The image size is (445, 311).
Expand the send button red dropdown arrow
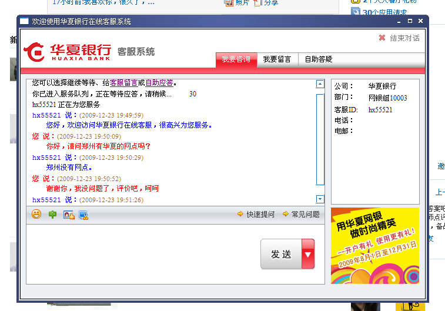[x=308, y=254]
